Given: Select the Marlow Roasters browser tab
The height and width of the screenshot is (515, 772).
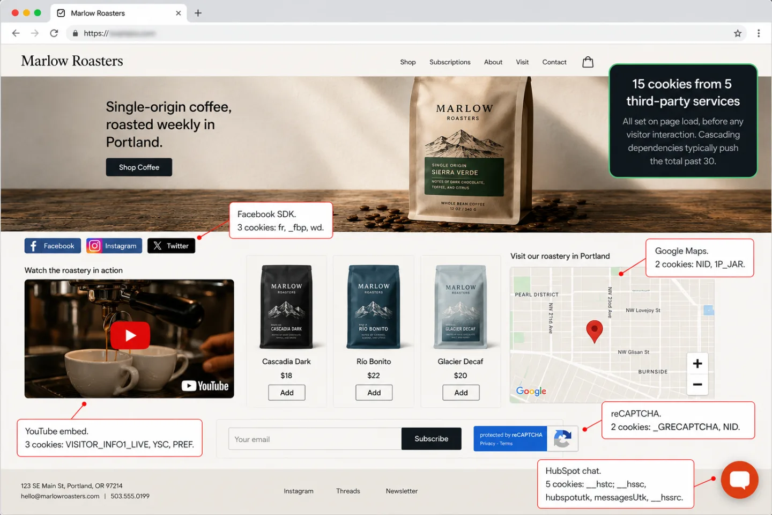Looking at the screenshot, I should click(x=119, y=13).
